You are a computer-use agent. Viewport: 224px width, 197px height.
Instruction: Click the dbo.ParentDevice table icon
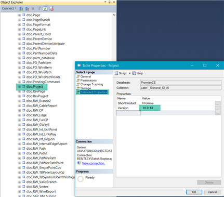(x=24, y=39)
